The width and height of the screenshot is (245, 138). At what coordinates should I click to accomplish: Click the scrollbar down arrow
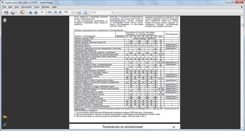pos(242,128)
